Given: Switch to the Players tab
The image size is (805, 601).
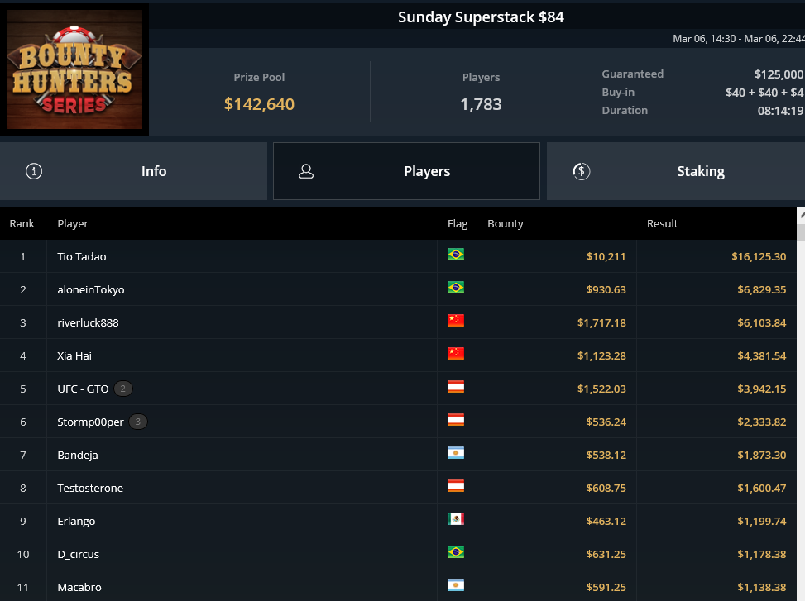Looking at the screenshot, I should click(406, 171).
